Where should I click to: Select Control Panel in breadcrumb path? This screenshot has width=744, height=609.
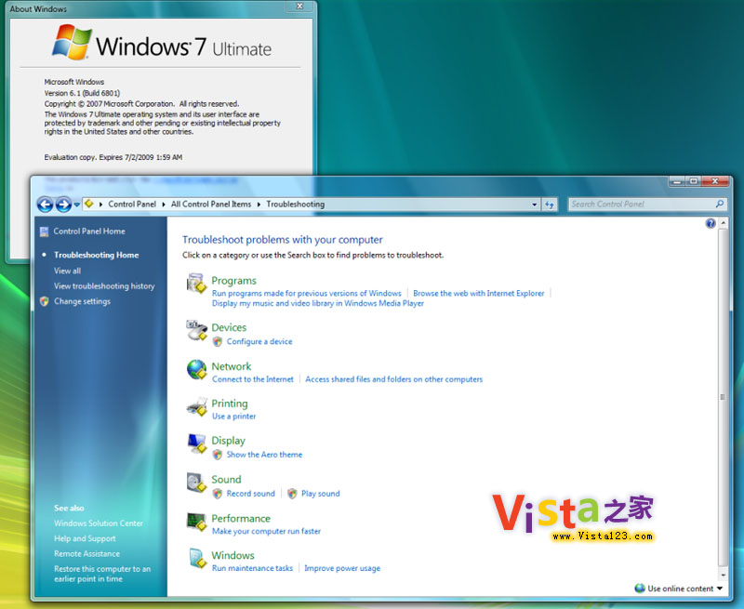(x=134, y=205)
